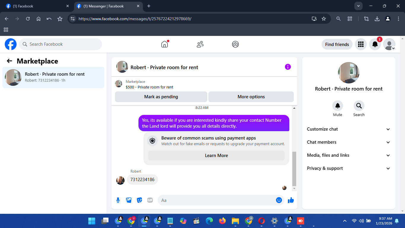The width and height of the screenshot is (405, 228).
Task: Click the purple "Yes, its available" message
Action: tap(214, 123)
